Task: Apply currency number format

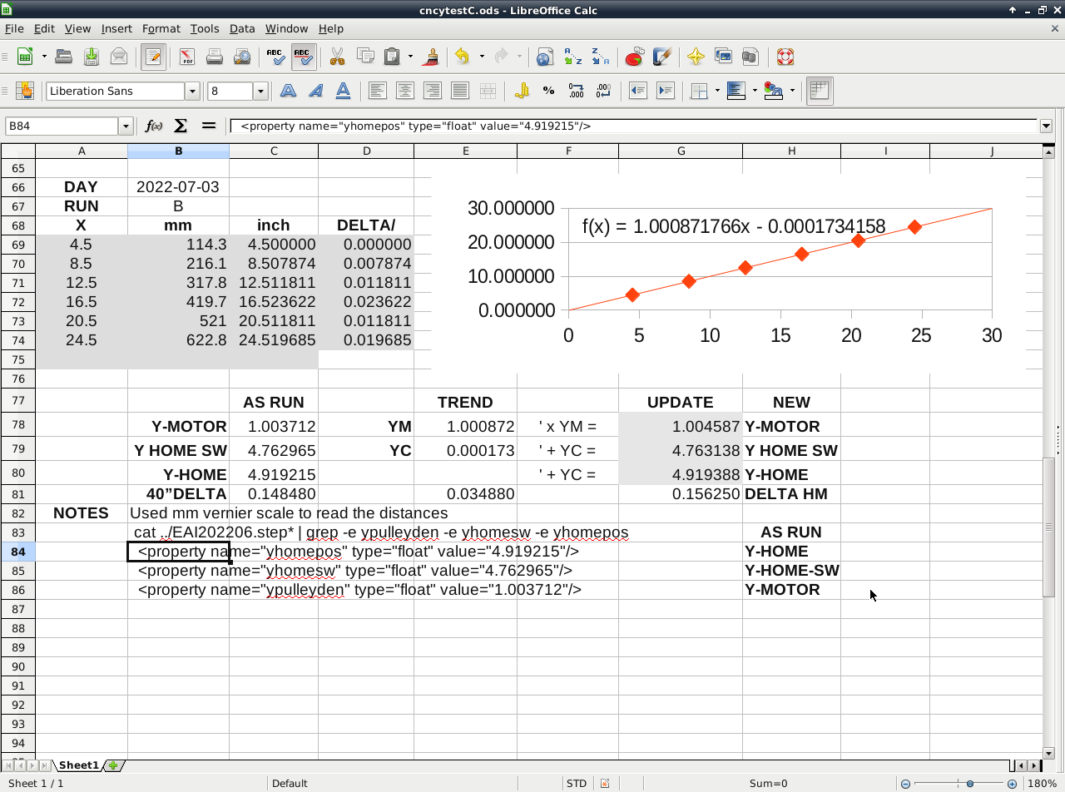Action: point(522,91)
